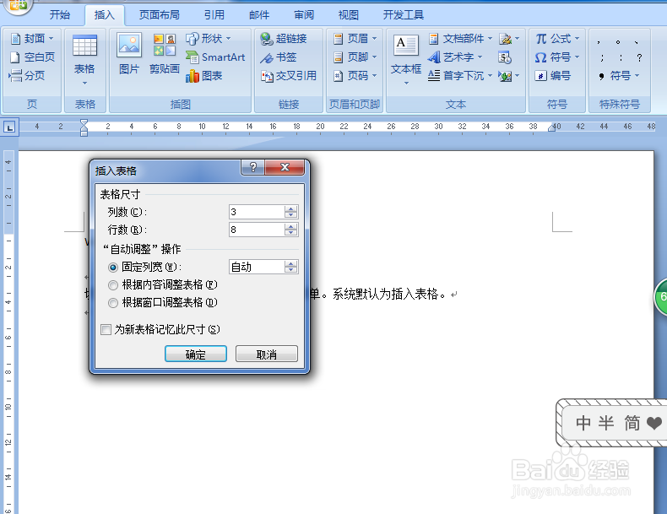The image size is (667, 514).
Task: Open Clip Art (剪贴画)
Action: pos(164,54)
